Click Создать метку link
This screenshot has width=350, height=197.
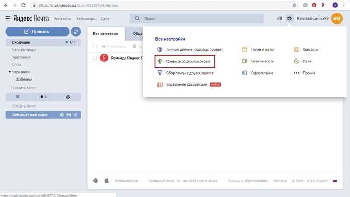[x=24, y=106]
